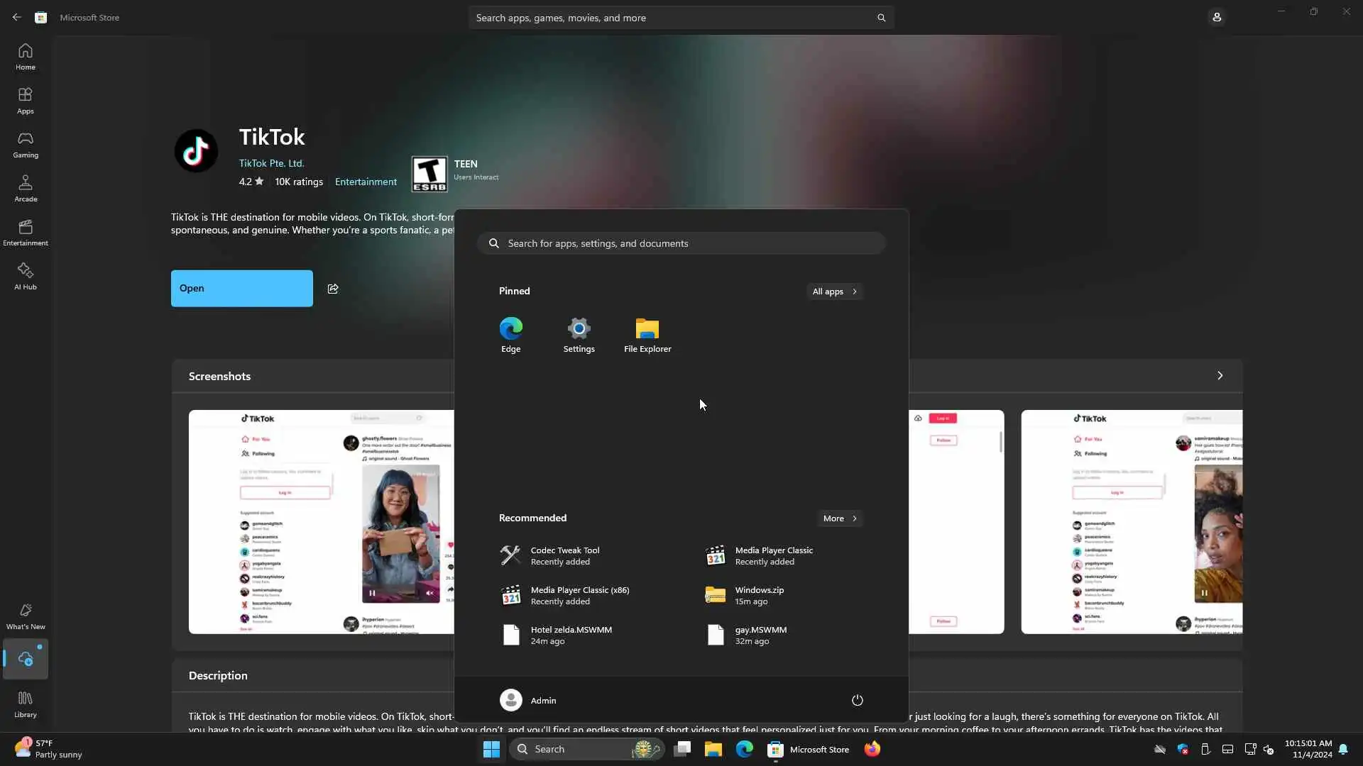This screenshot has width=1363, height=766.
Task: Expand More recommended items
Action: 840,518
